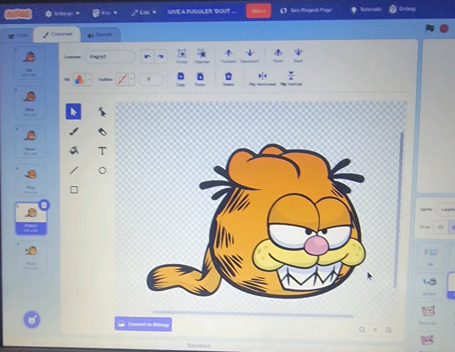Click the Sprite name field
Image resolution: width=455 pixels, height=352 pixels.
pyautogui.click(x=445, y=210)
